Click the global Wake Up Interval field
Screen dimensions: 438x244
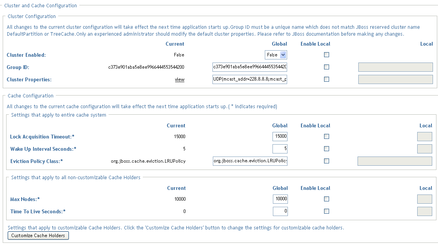(x=280, y=149)
